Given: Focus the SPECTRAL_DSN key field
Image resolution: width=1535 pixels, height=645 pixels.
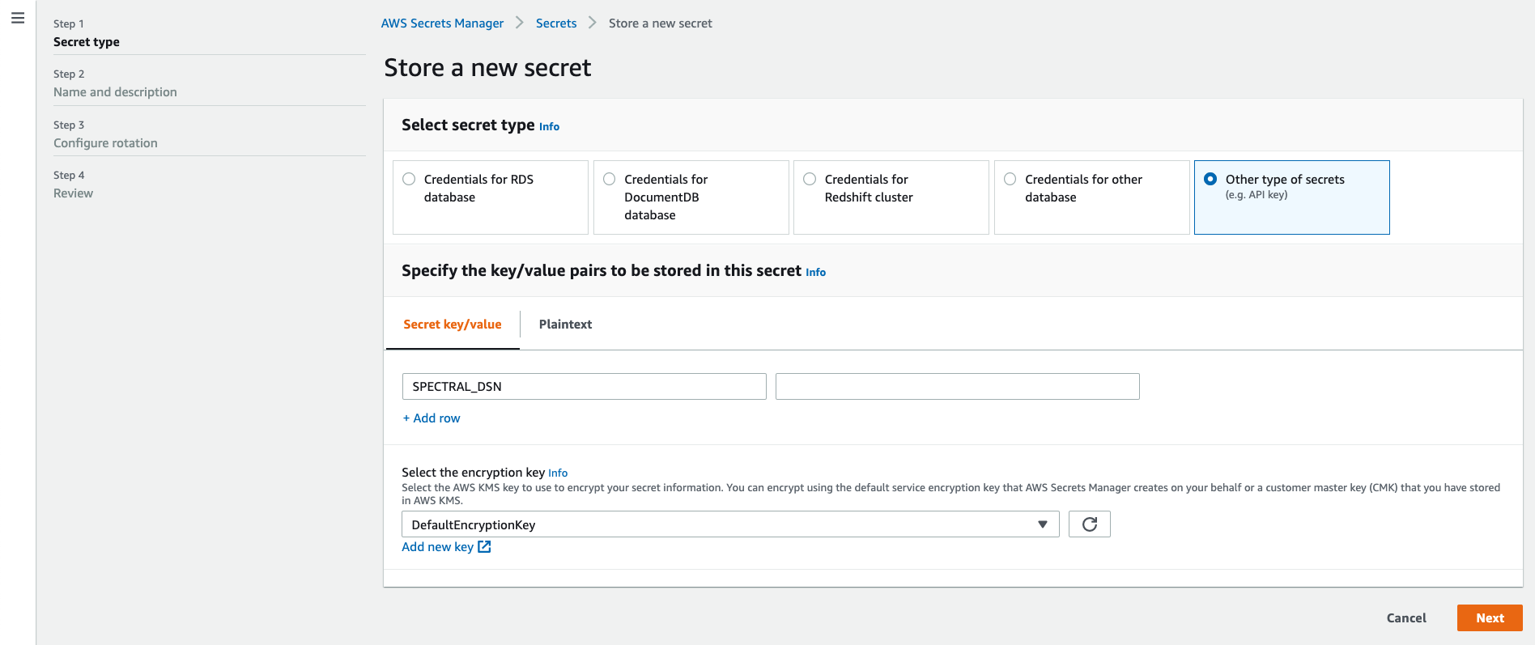Looking at the screenshot, I should pyautogui.click(x=584, y=387).
